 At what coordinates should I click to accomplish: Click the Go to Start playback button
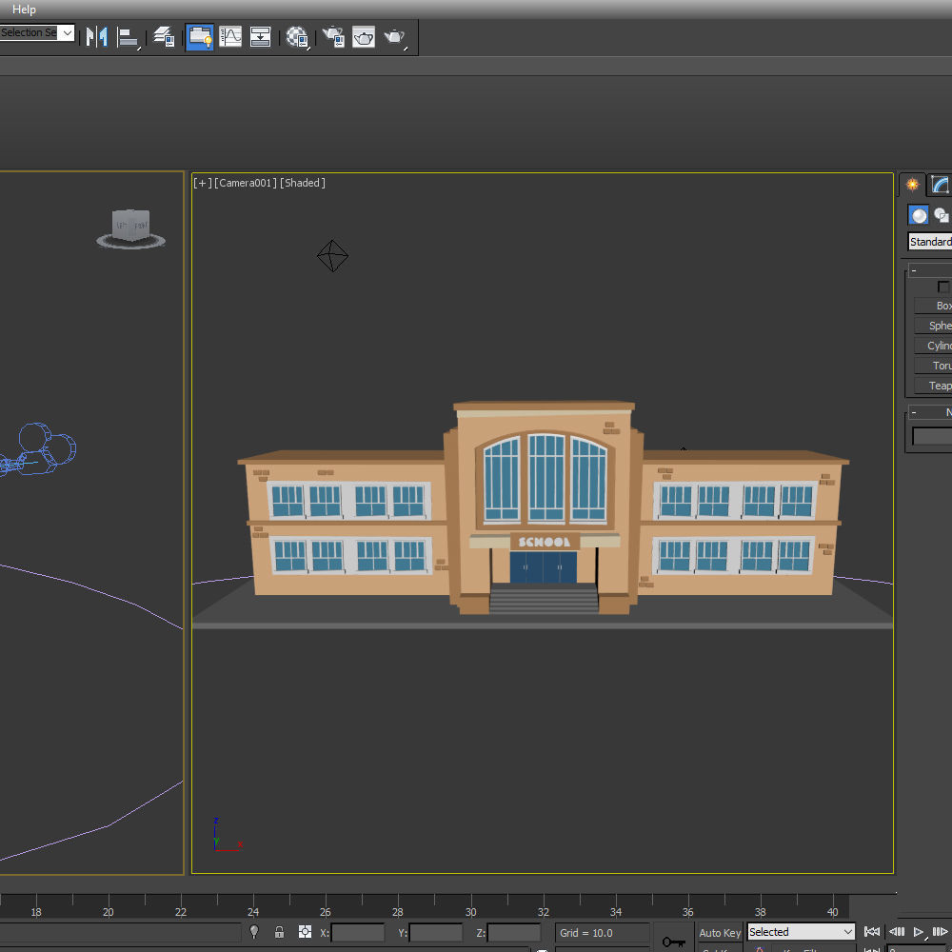click(x=872, y=932)
